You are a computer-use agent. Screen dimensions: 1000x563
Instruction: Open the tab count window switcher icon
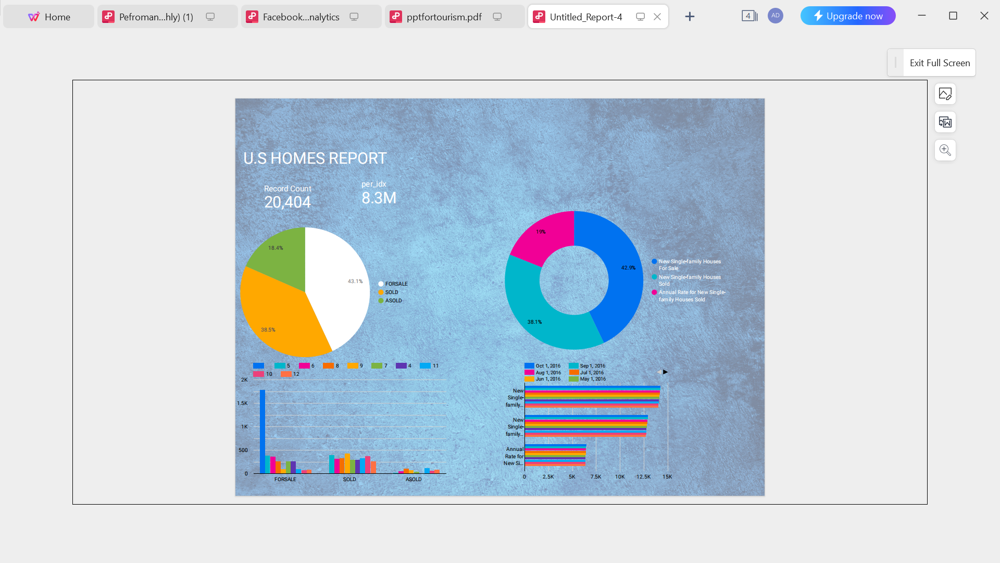click(749, 16)
